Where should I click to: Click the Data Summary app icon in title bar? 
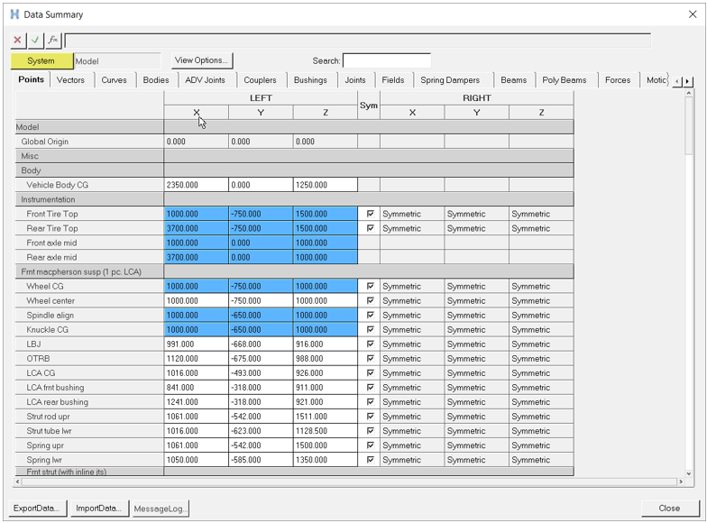point(14,14)
